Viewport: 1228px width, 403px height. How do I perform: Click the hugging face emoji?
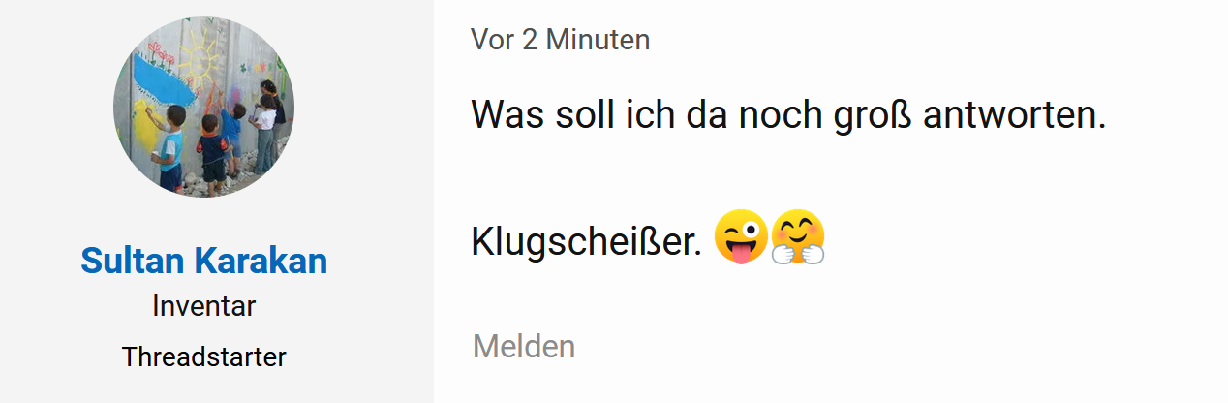(798, 237)
